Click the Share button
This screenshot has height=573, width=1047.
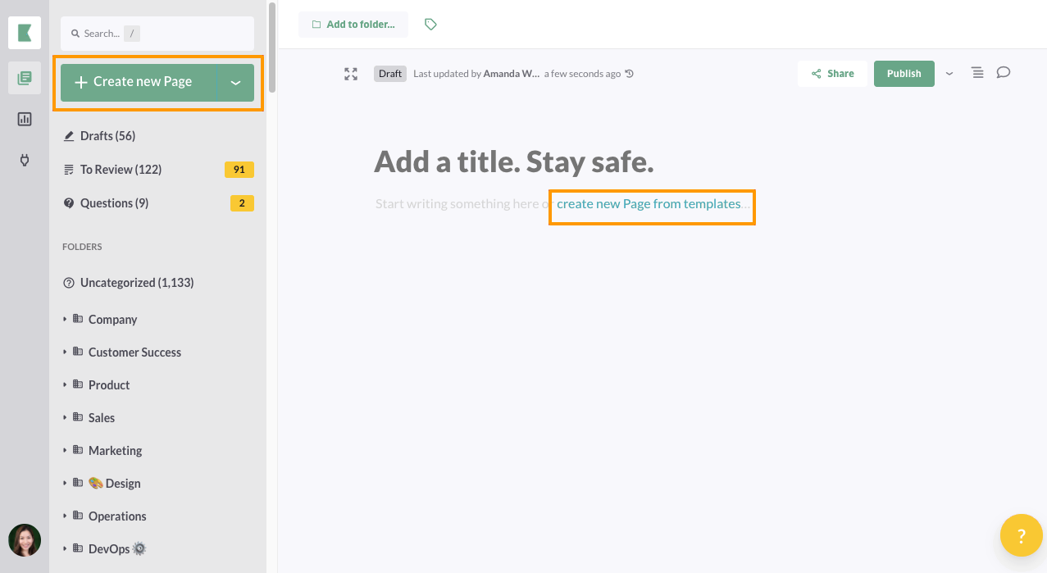click(x=832, y=74)
